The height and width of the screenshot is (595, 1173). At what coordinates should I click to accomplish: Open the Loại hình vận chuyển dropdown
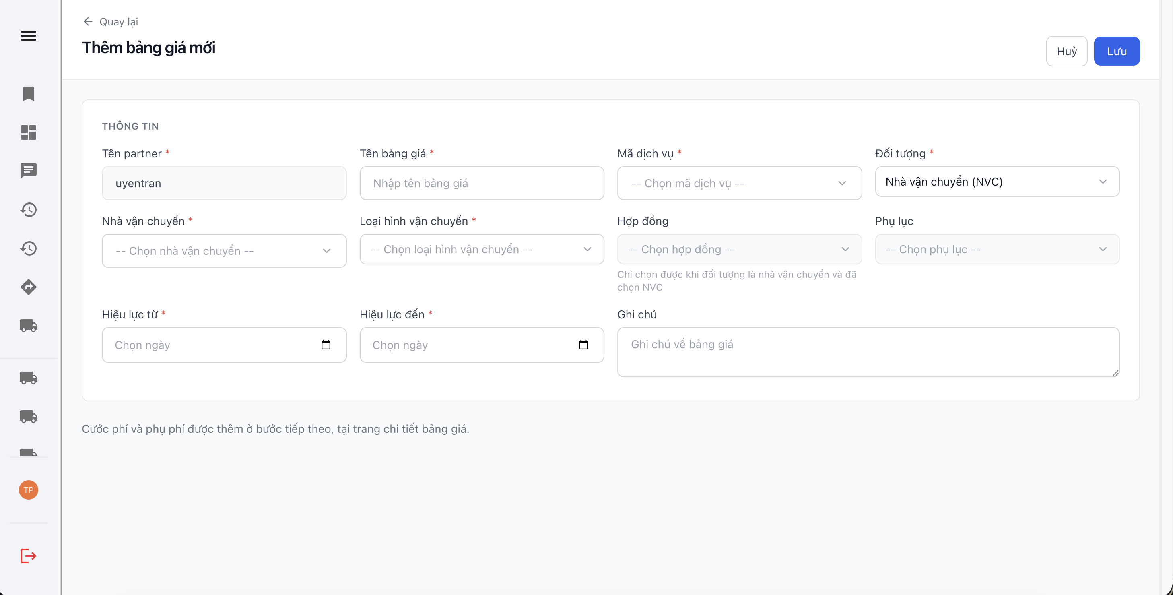pyautogui.click(x=482, y=249)
